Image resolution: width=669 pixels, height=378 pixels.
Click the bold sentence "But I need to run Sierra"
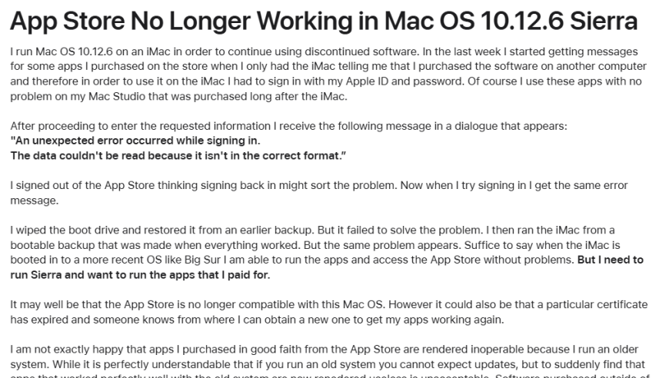pyautogui.click(x=327, y=267)
